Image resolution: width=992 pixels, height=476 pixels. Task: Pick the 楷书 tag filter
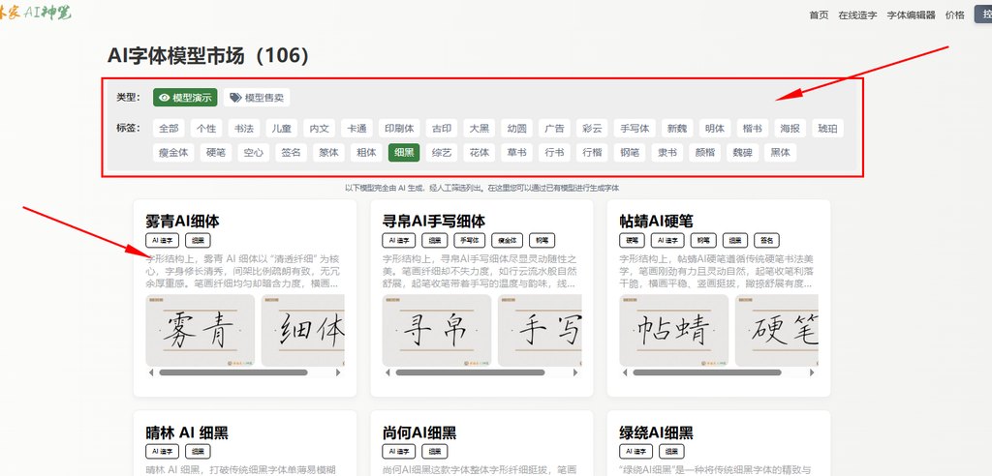[753, 129]
